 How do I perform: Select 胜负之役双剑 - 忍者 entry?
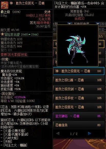click(79, 89)
